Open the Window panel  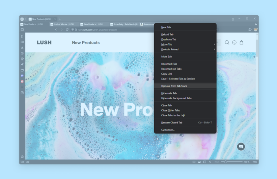point(22,70)
